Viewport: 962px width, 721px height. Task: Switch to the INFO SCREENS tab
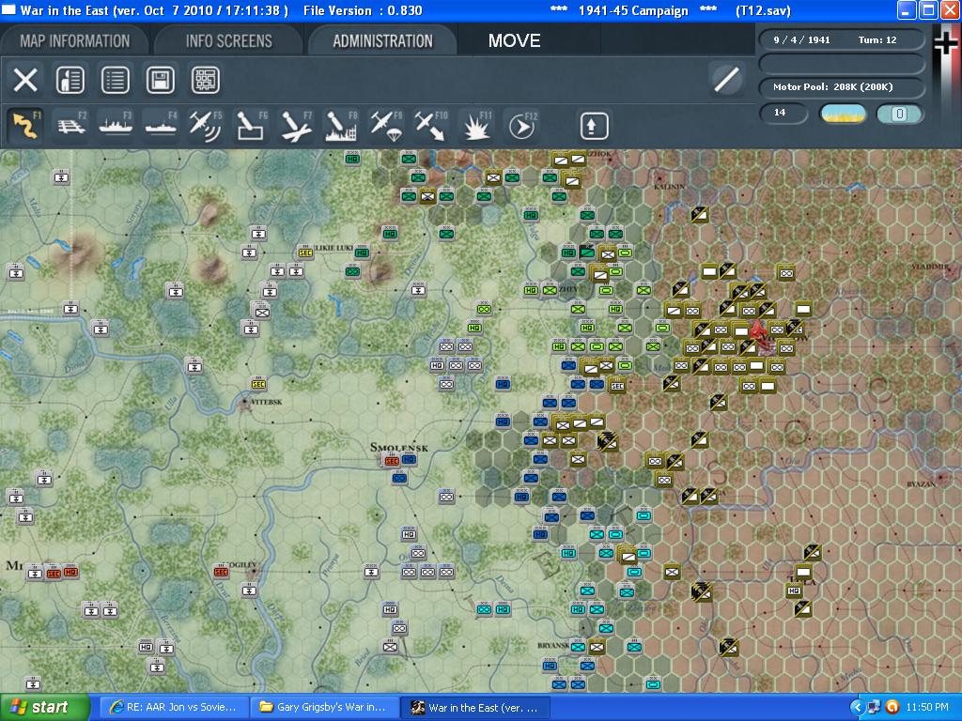click(x=229, y=41)
